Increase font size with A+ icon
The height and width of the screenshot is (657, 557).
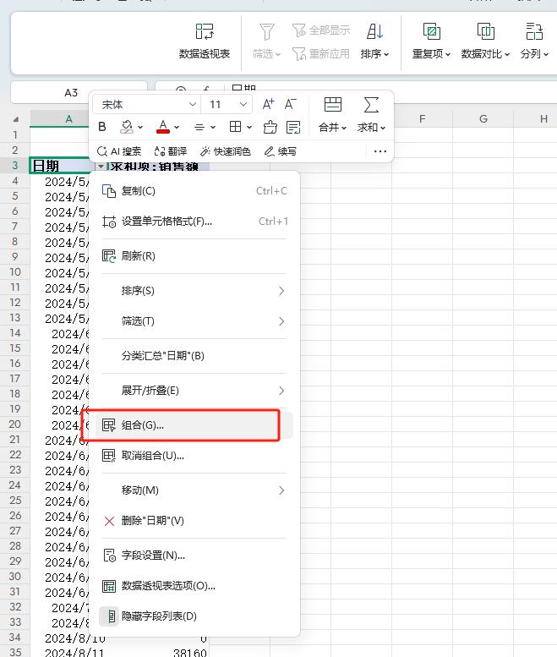[x=268, y=104]
